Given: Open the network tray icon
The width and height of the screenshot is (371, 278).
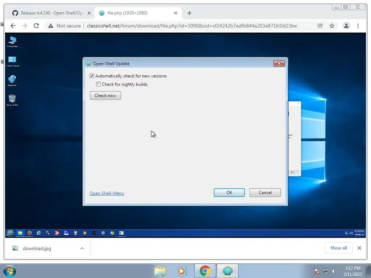Looking at the screenshot, I should pos(326,271).
